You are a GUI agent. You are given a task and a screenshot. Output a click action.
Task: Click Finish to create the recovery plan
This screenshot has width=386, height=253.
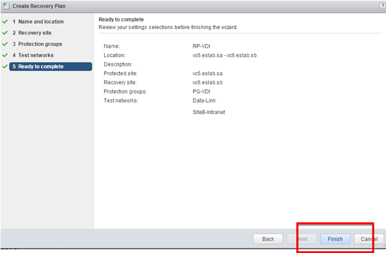pos(335,239)
